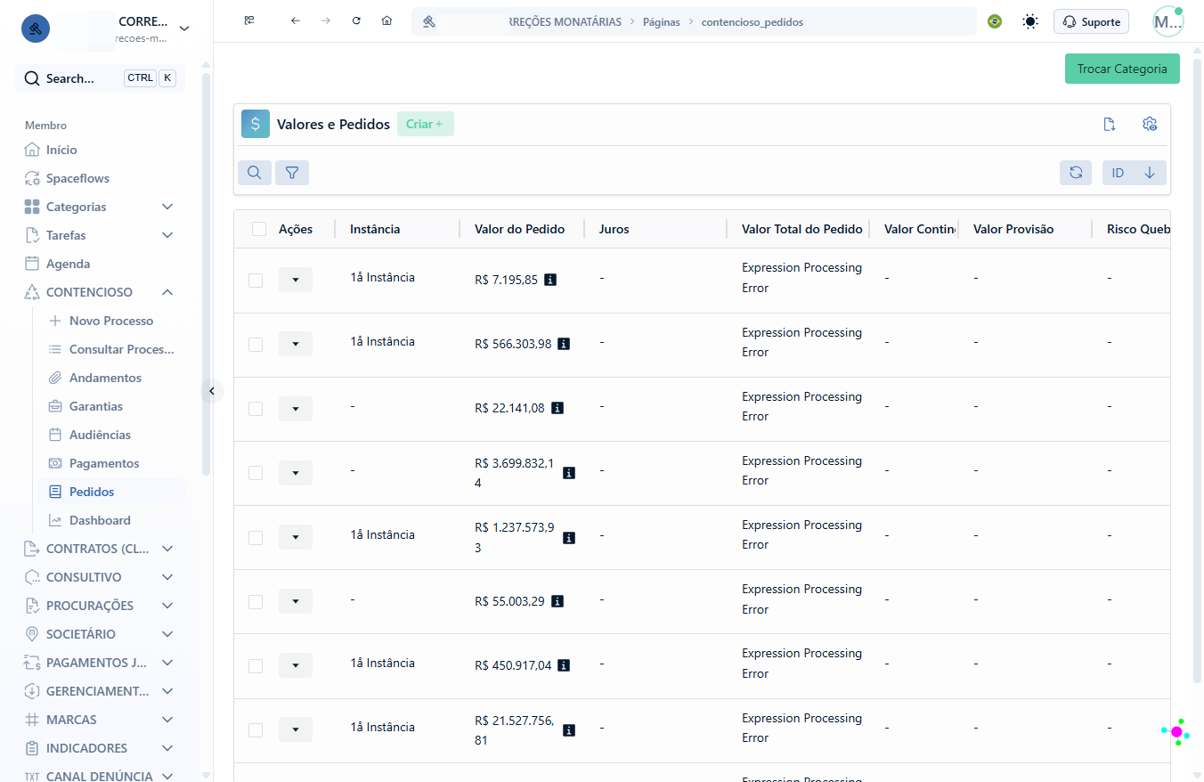Collapse the sidebar with the chevron handle
This screenshot has width=1204, height=782.
point(212,390)
